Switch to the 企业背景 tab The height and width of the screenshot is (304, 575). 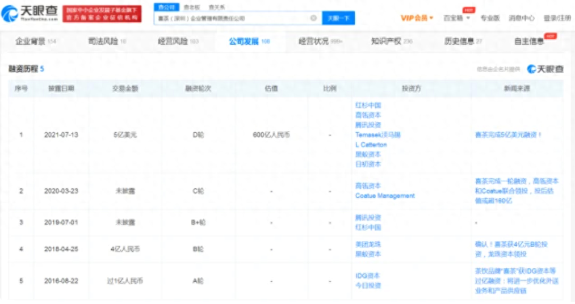click(35, 41)
